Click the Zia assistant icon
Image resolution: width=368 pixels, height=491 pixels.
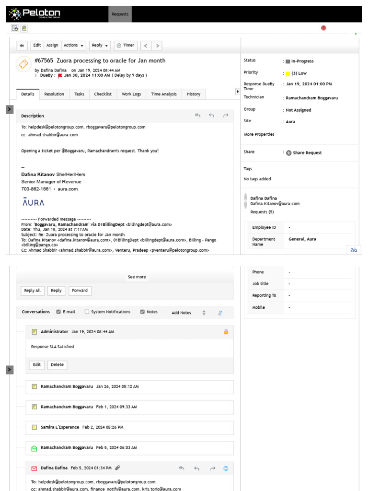354,250
